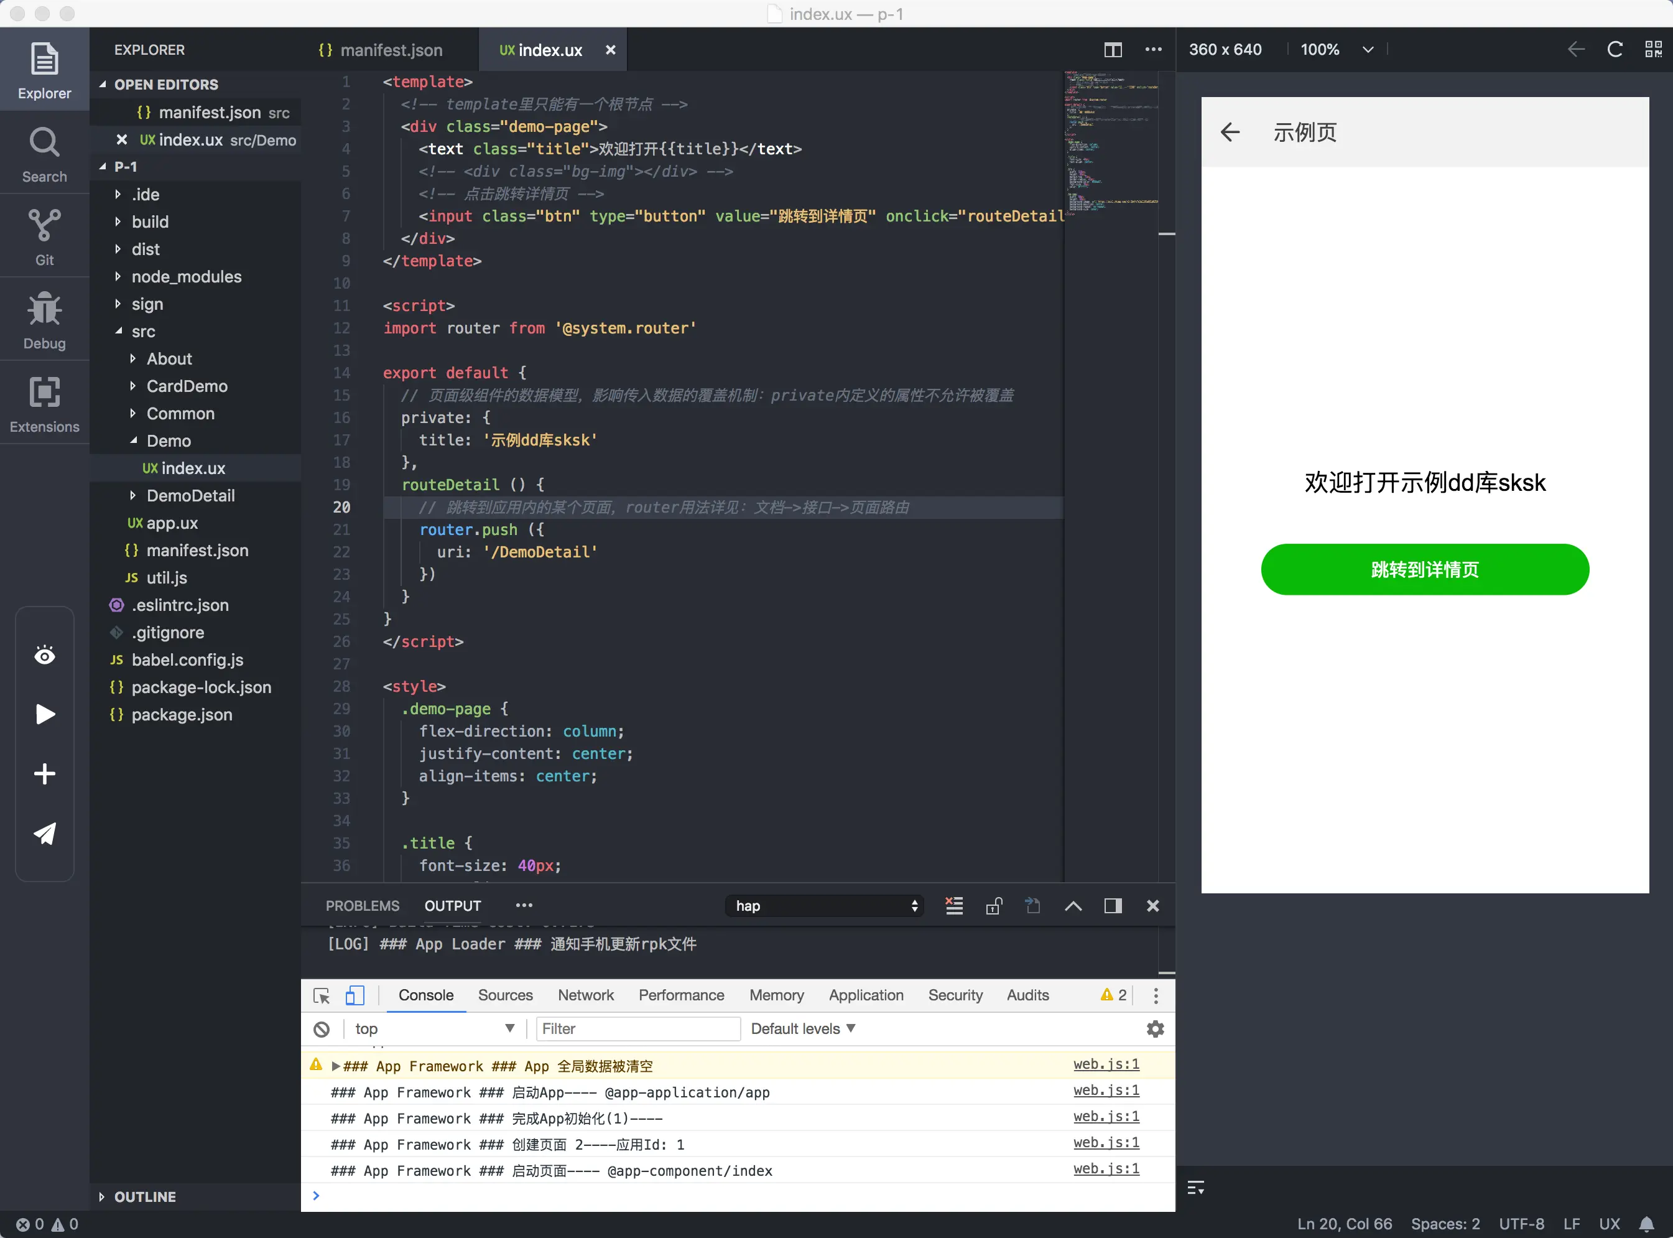This screenshot has width=1673, height=1238.
Task: Open the Default levels dropdown
Action: pos(802,1029)
